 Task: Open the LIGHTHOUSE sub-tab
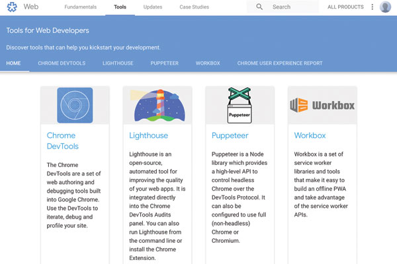tap(118, 63)
